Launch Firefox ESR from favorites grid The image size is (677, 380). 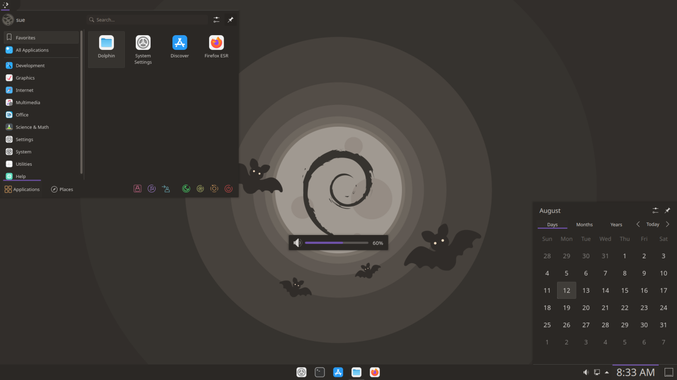point(216,49)
